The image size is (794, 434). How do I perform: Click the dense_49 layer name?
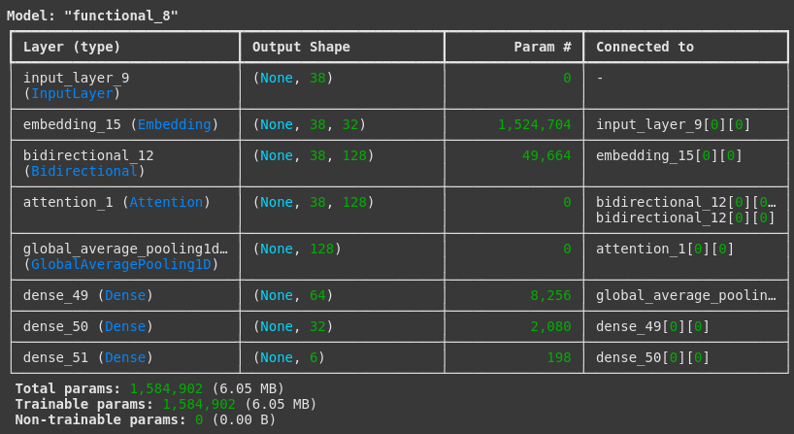click(55, 295)
